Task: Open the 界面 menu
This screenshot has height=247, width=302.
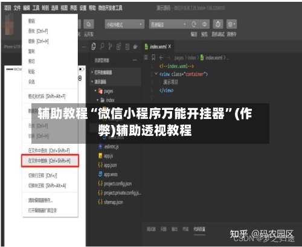Action: pos(74,8)
